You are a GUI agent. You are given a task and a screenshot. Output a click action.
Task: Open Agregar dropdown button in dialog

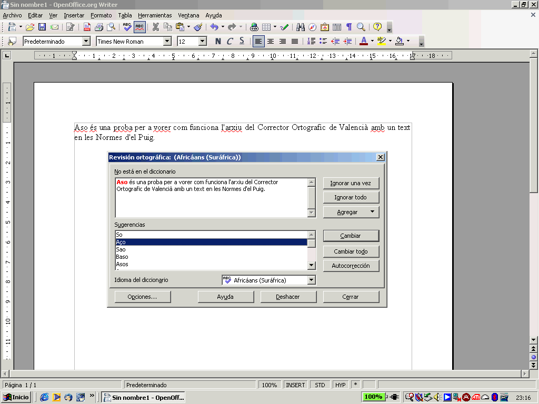372,212
